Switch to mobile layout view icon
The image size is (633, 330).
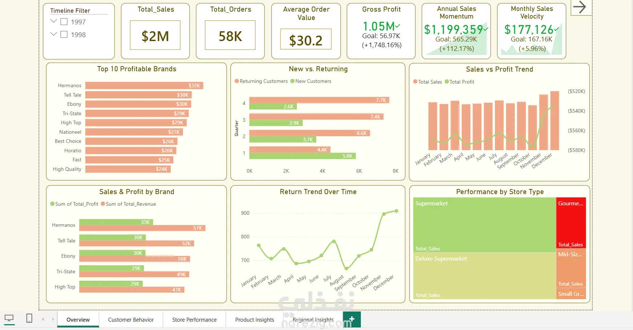point(29,318)
